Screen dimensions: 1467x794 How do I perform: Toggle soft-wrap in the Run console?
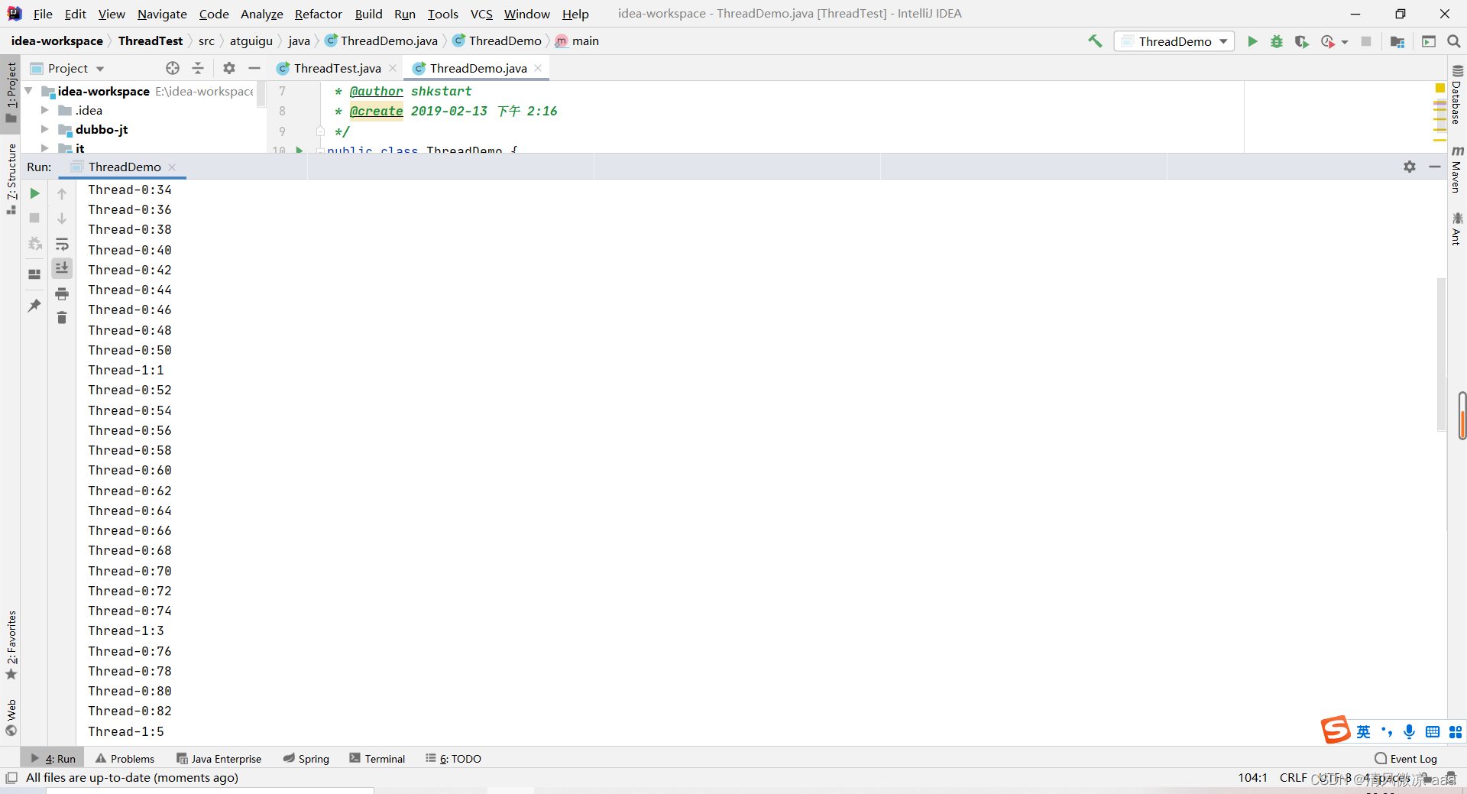(62, 244)
